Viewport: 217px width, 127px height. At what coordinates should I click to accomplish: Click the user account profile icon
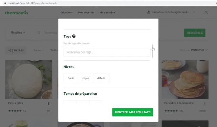[x=149, y=12]
